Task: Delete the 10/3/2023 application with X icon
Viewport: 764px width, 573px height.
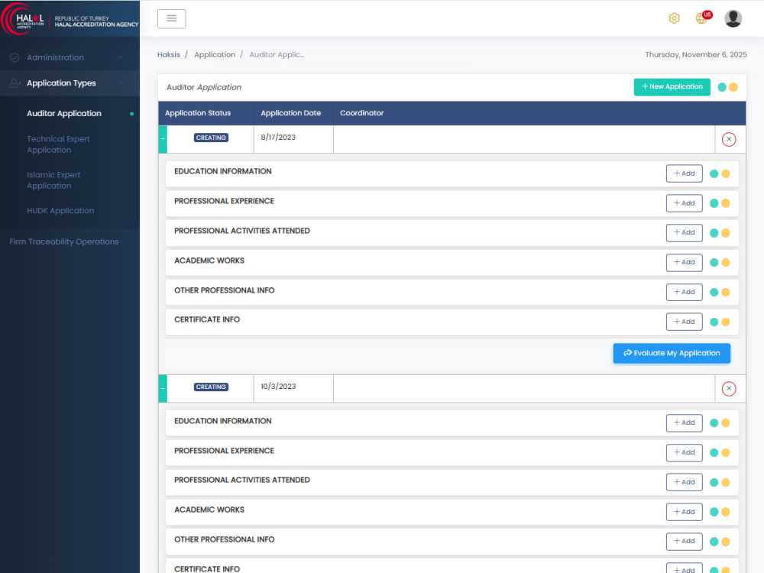Action: pos(728,388)
